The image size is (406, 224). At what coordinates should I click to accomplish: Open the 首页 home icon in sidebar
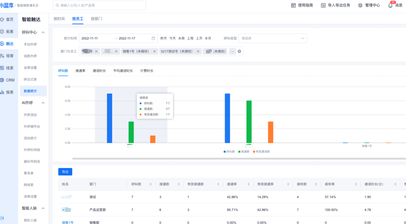pos(2,19)
